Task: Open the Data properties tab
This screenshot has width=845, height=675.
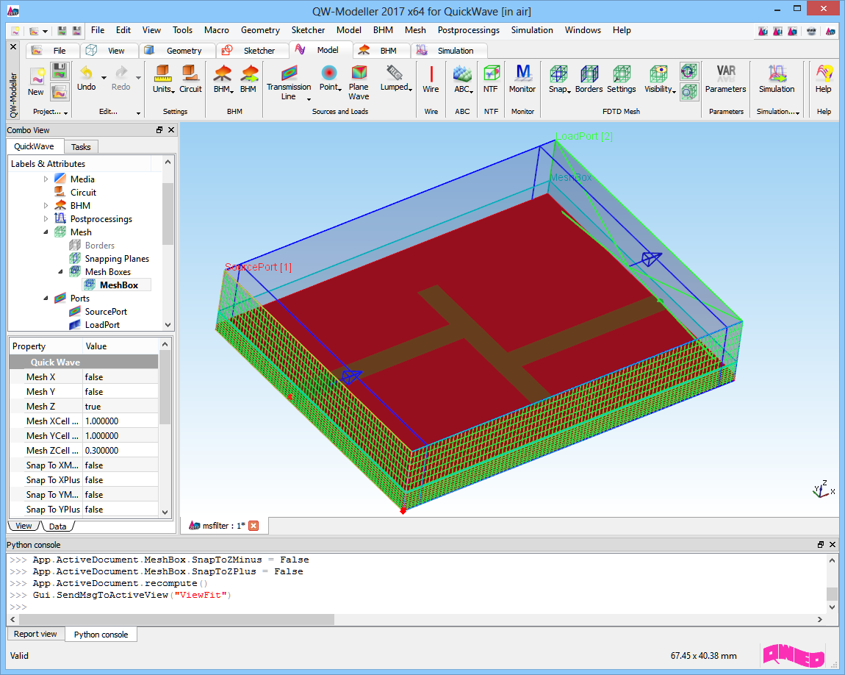Action: pos(57,526)
